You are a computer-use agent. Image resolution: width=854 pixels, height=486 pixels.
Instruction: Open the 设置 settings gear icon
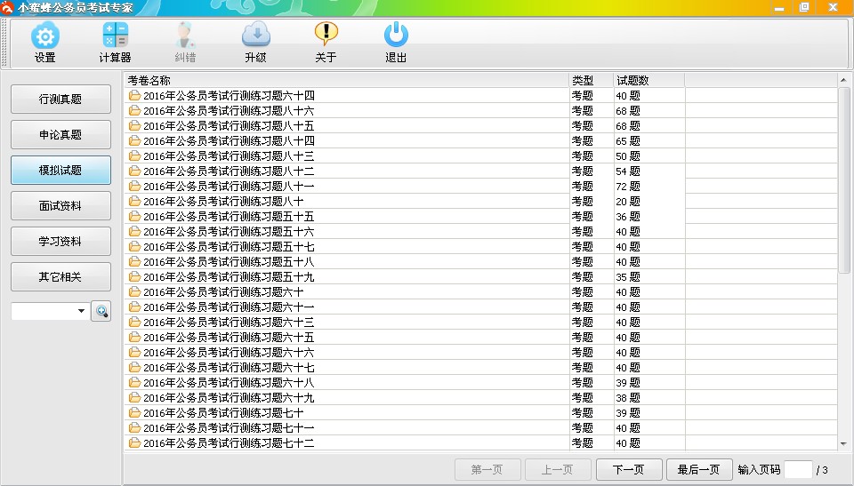(45, 36)
